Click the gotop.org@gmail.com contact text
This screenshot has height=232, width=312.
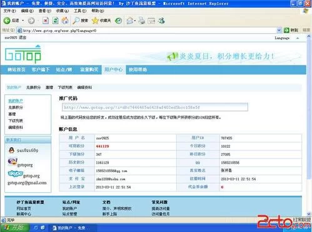tap(27, 183)
